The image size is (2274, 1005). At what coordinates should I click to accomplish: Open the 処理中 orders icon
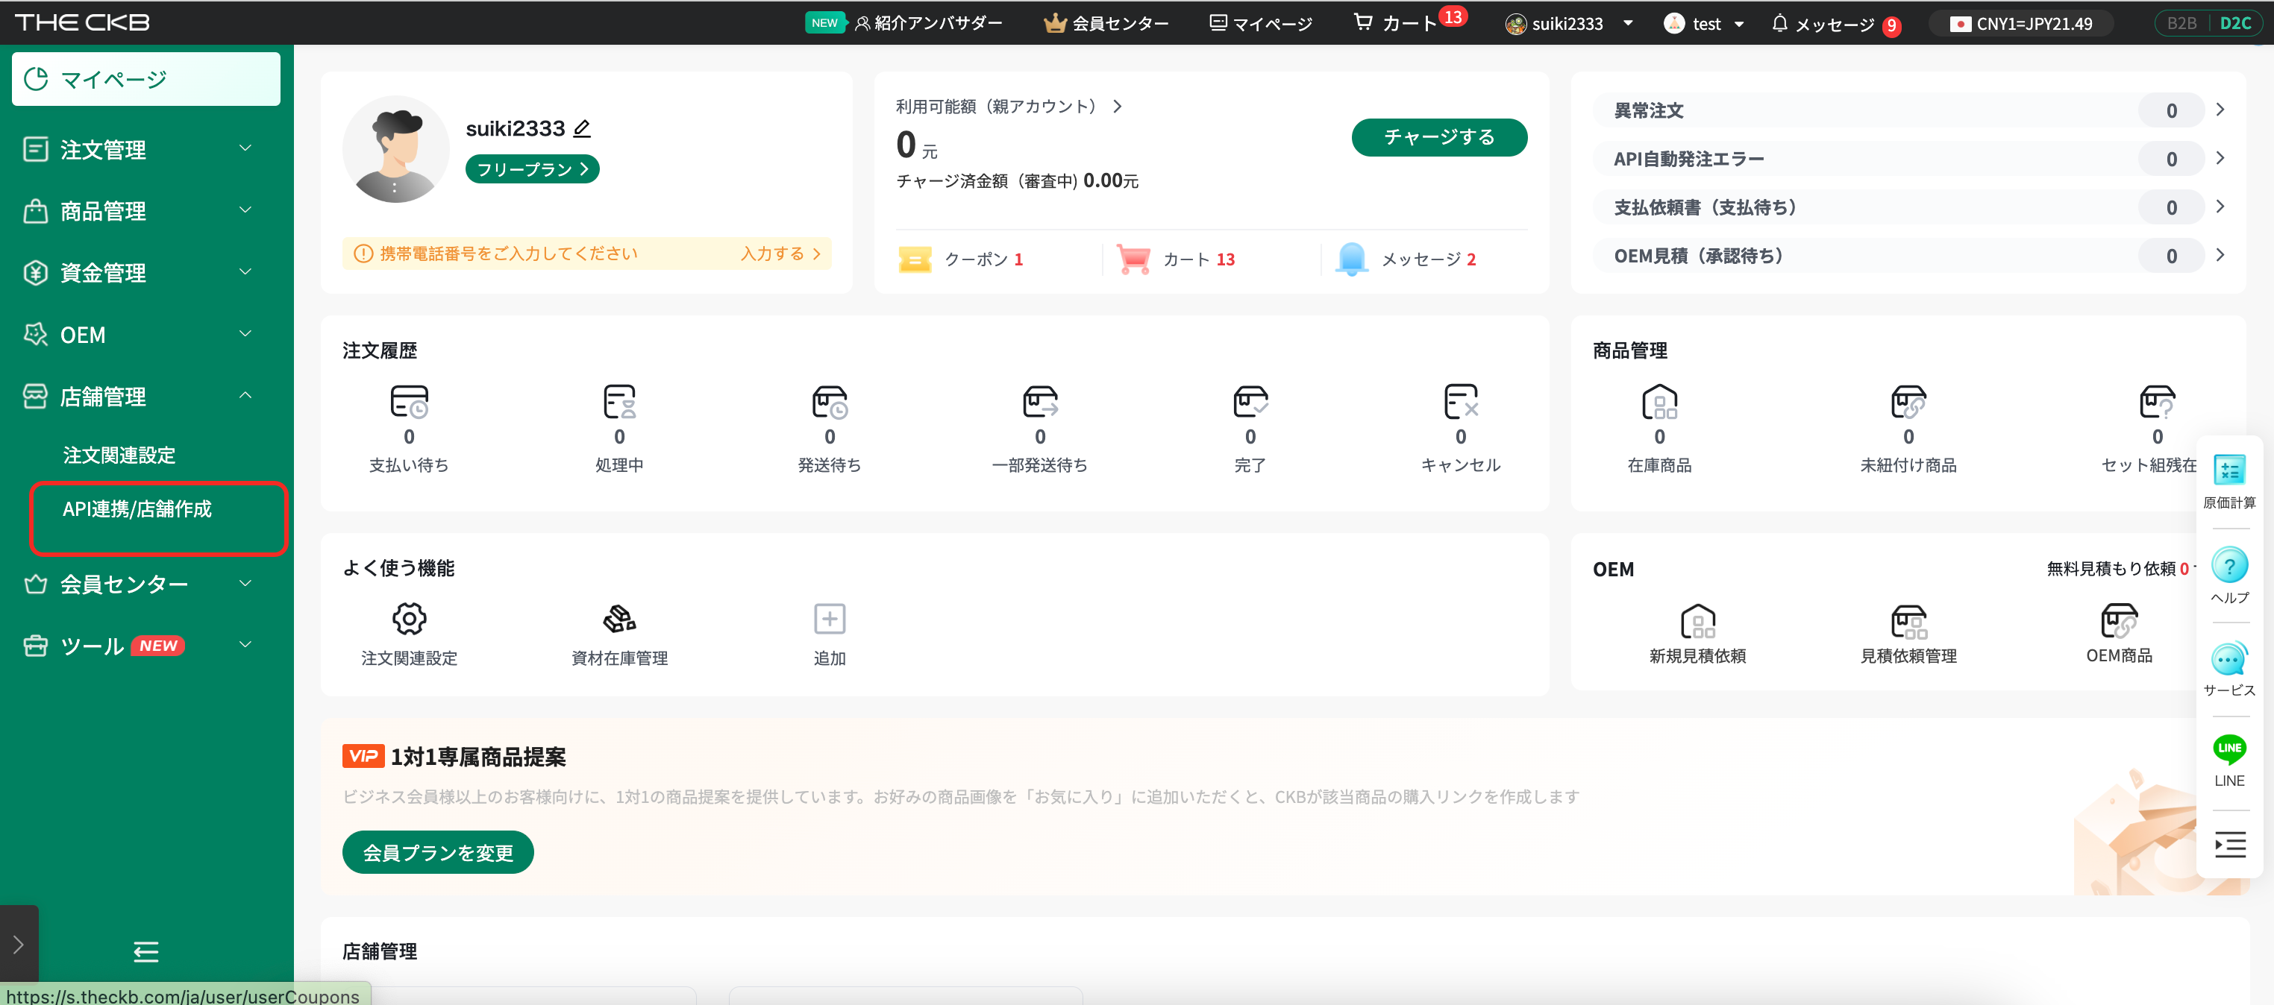click(618, 401)
